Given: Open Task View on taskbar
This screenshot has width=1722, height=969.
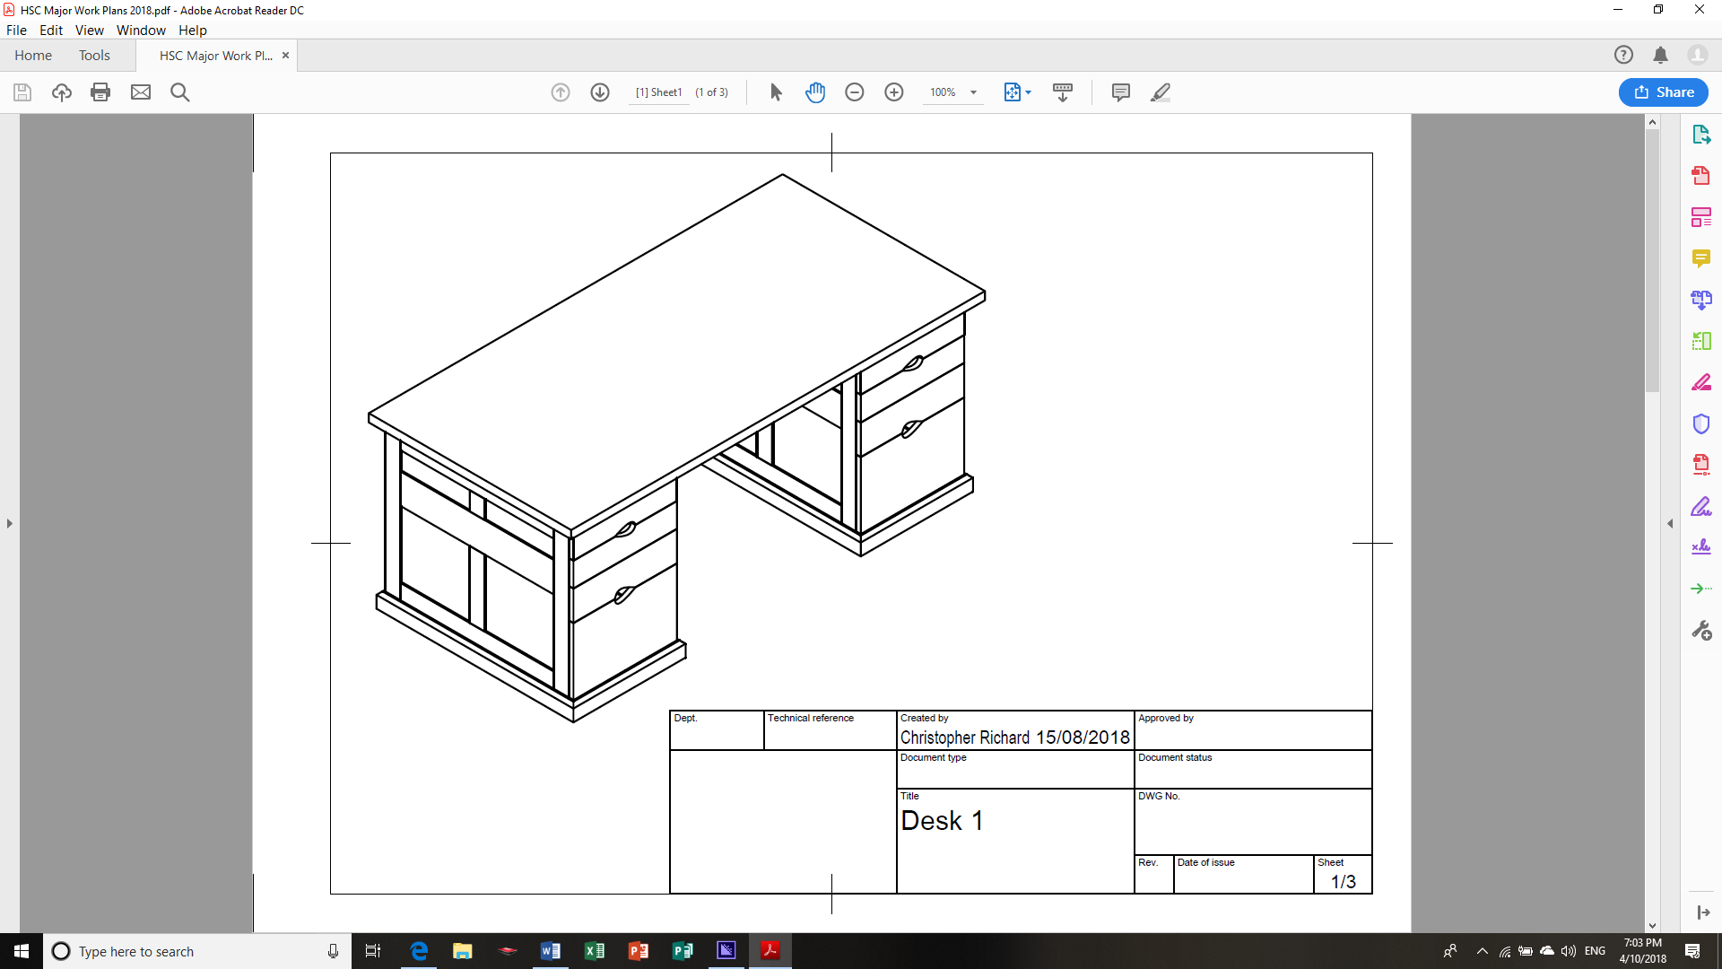Looking at the screenshot, I should [x=373, y=951].
